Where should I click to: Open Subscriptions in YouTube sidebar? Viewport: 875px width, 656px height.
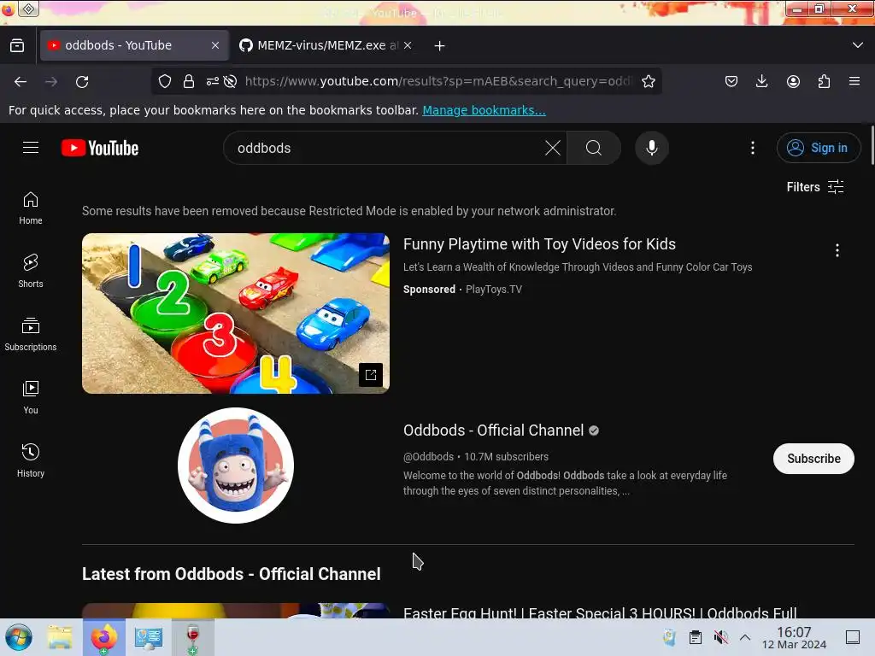click(x=31, y=334)
